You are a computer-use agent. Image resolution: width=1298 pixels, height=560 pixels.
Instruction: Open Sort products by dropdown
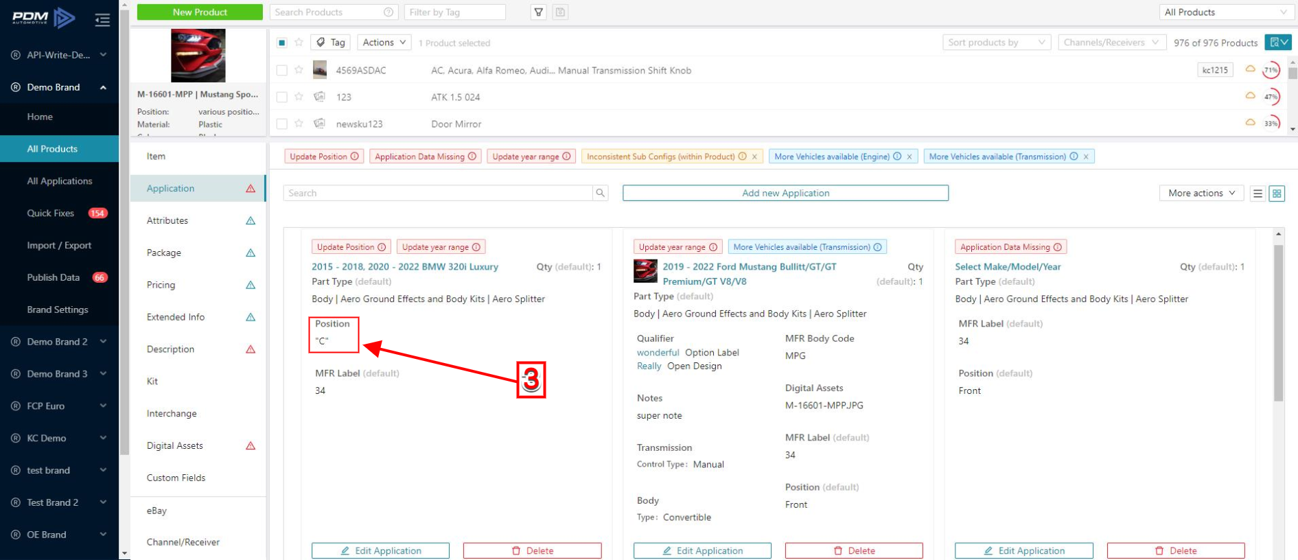[997, 43]
